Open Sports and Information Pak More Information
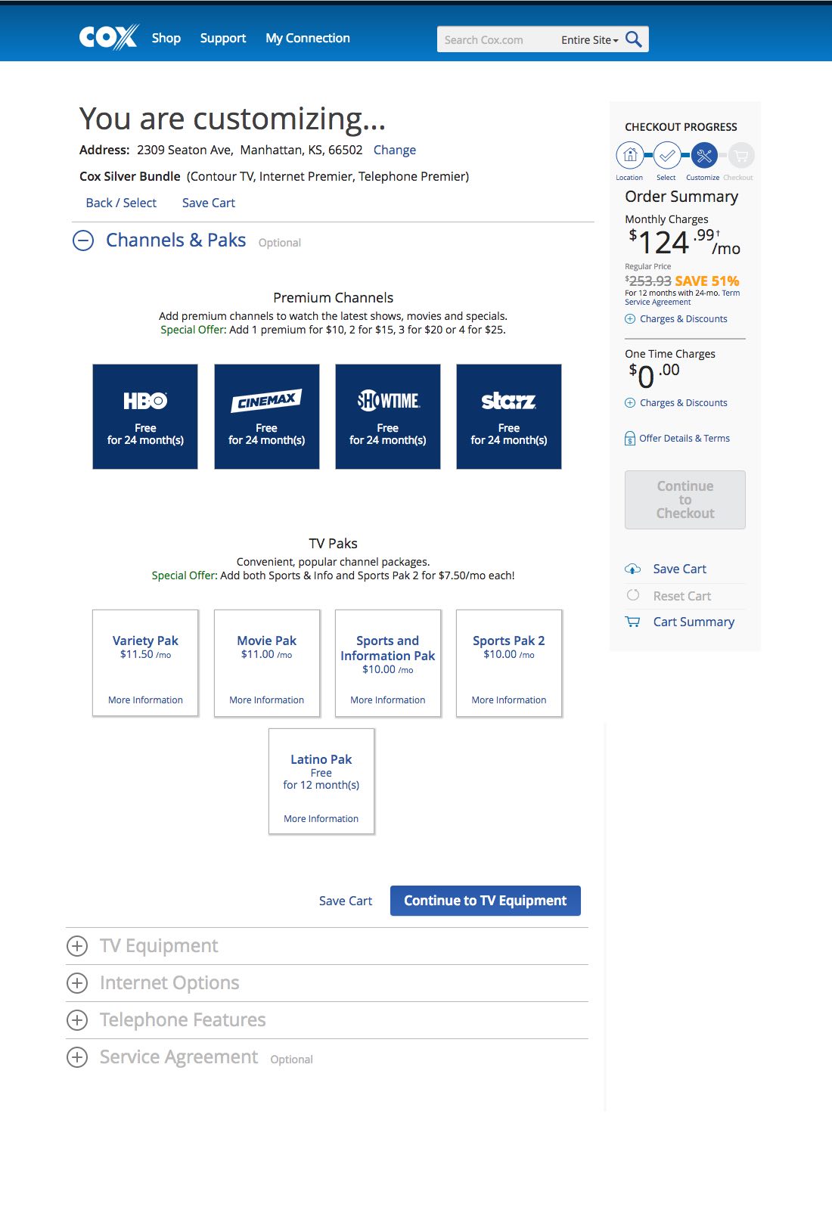 (388, 700)
